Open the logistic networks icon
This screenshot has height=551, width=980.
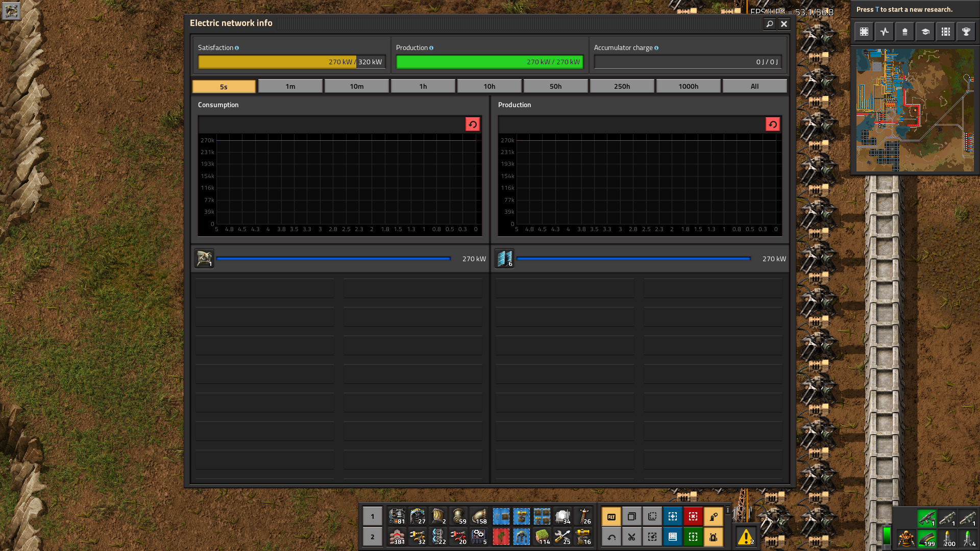point(905,32)
